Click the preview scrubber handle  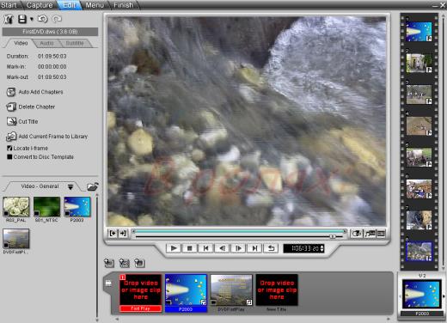333,236
